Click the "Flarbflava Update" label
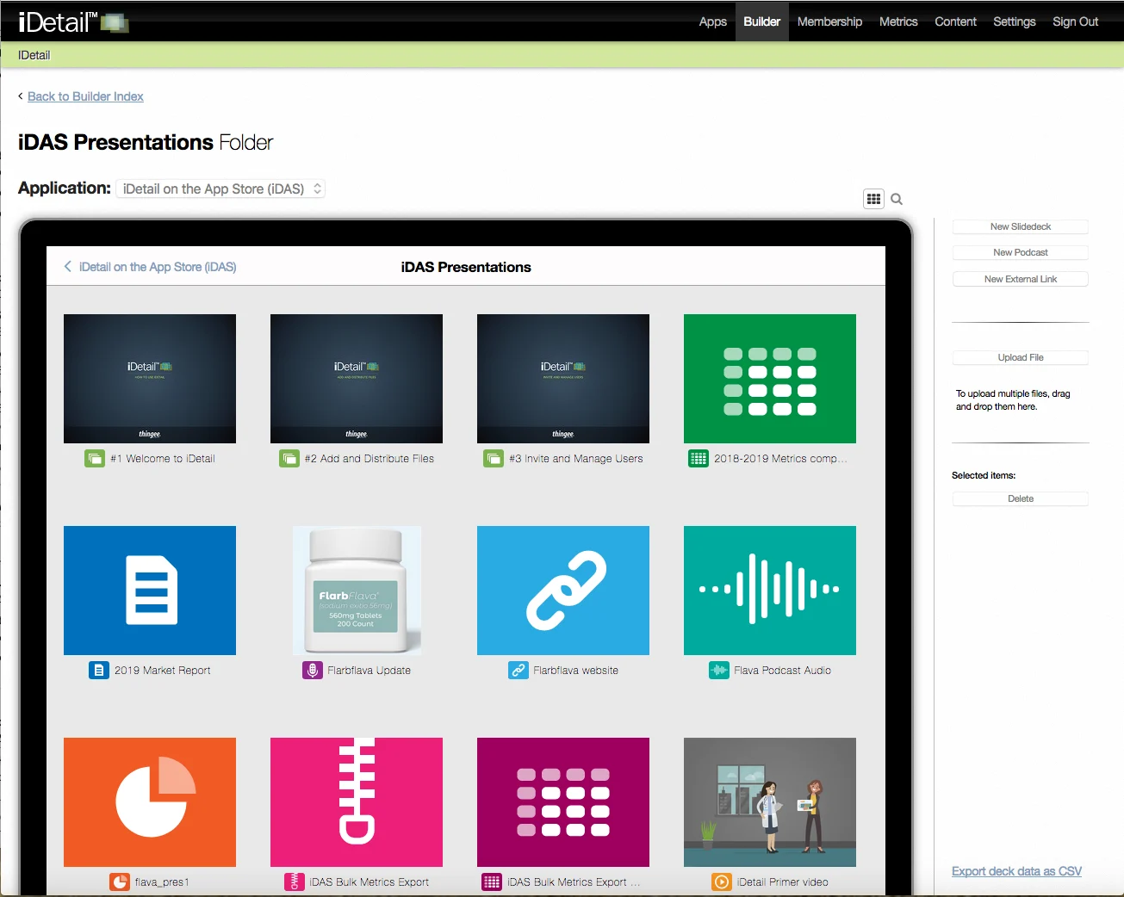1124x897 pixels. 369,671
